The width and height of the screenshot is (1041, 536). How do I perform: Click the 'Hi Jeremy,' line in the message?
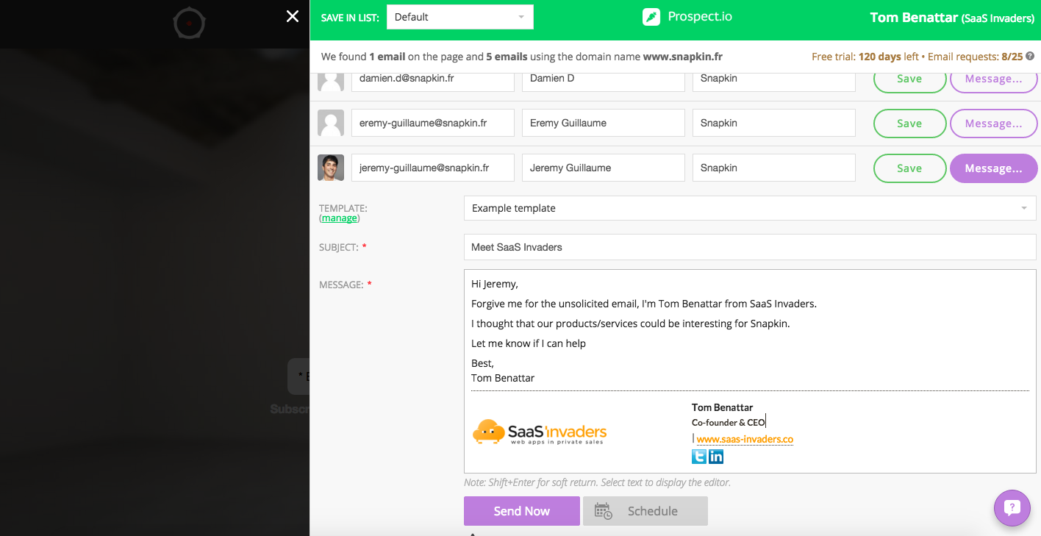click(495, 284)
